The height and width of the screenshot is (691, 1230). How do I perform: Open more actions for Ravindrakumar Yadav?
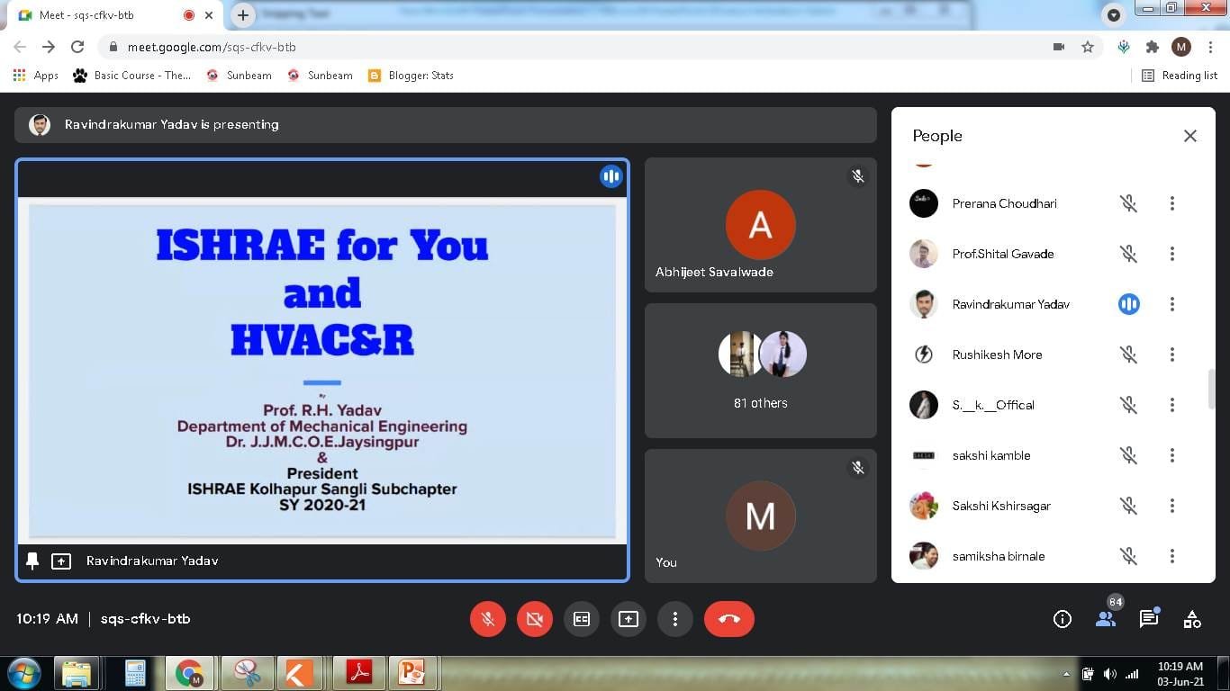click(1171, 304)
